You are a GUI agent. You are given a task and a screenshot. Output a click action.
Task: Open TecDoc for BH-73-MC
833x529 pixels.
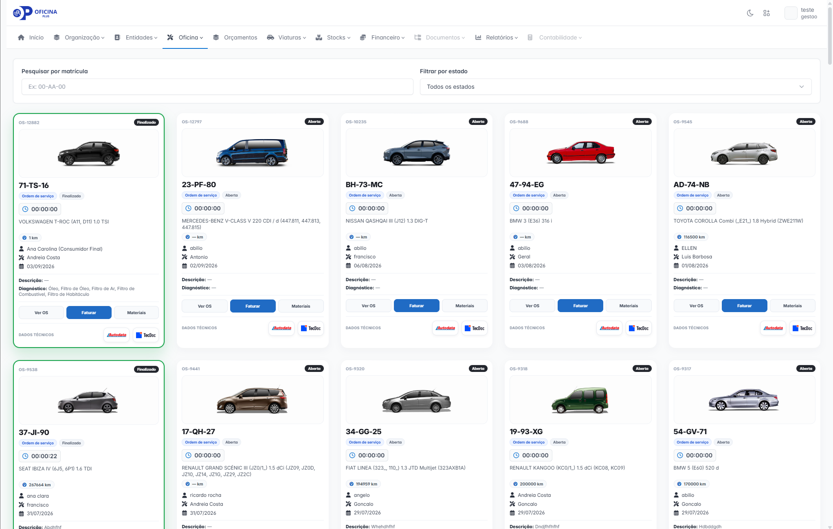point(475,328)
